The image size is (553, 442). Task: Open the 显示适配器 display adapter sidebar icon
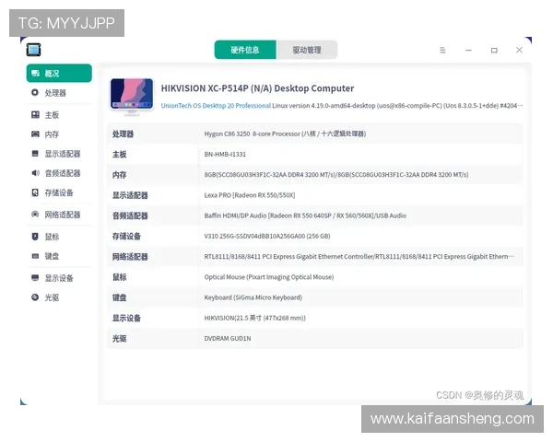click(35, 154)
